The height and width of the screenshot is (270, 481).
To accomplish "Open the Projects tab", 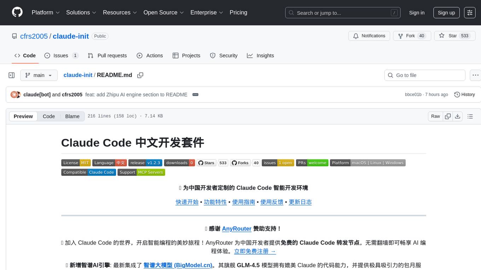I will 186,55.
